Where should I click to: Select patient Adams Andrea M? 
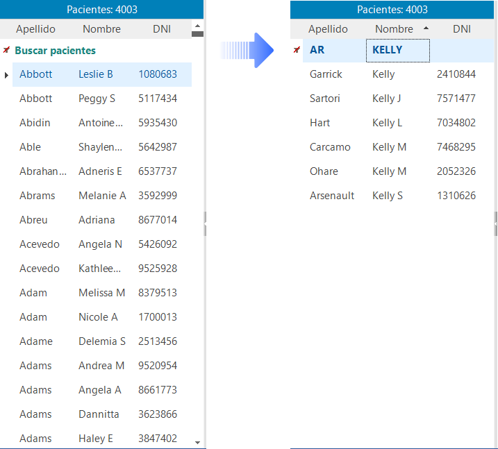click(x=102, y=366)
